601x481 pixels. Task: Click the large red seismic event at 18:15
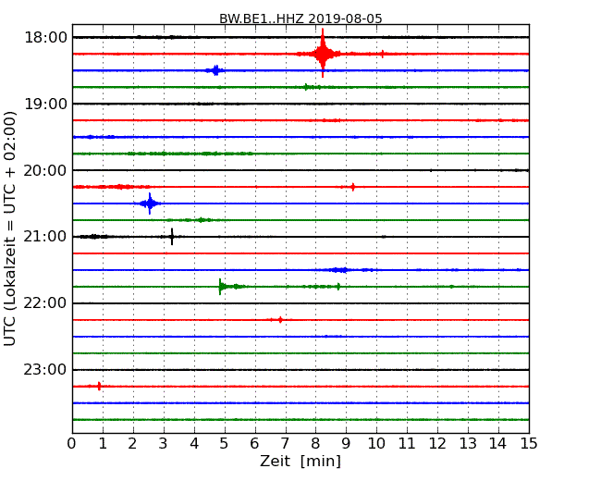click(323, 54)
